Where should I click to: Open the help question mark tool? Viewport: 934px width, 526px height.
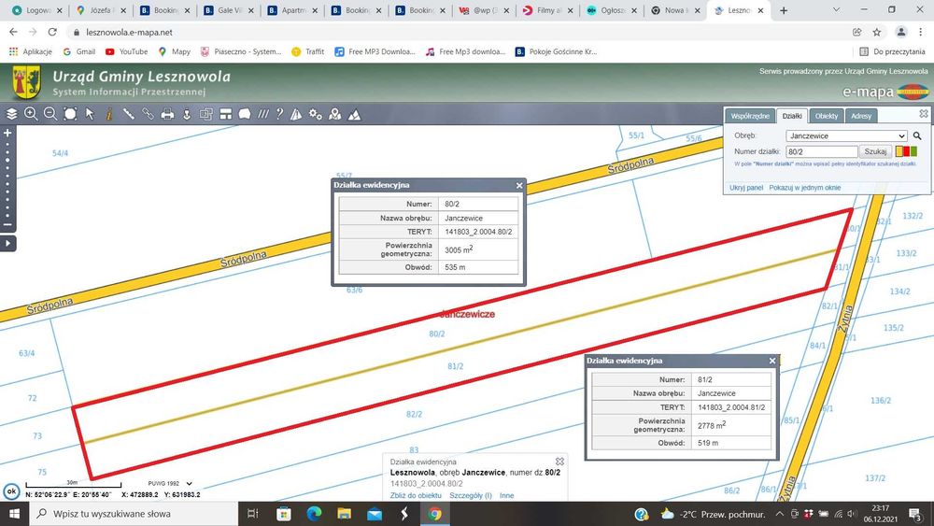click(x=279, y=114)
